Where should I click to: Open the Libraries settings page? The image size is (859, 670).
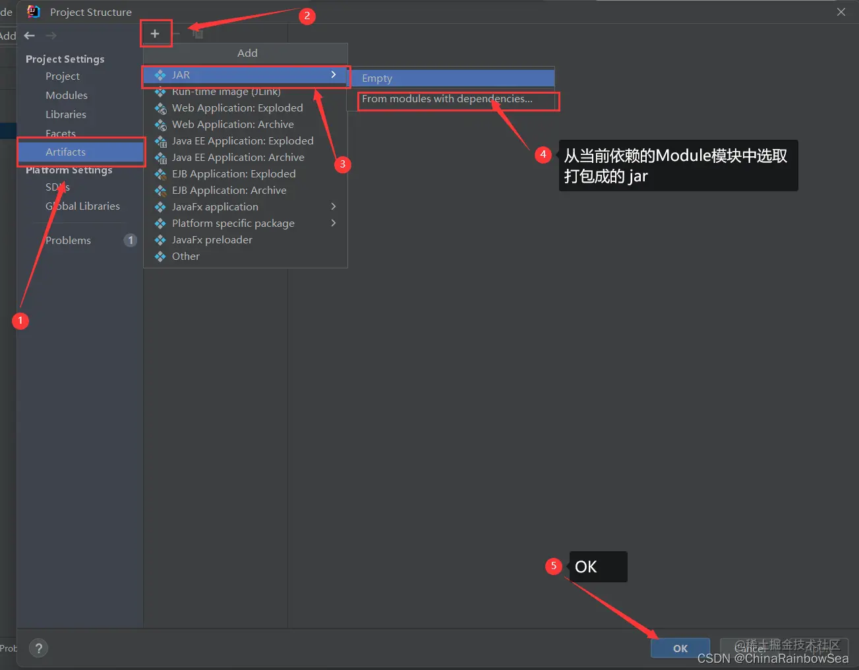point(66,115)
